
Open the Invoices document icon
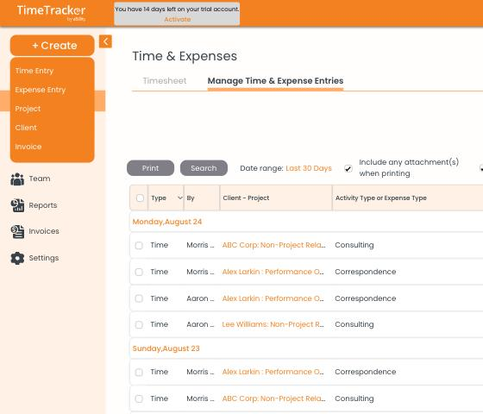click(x=17, y=232)
